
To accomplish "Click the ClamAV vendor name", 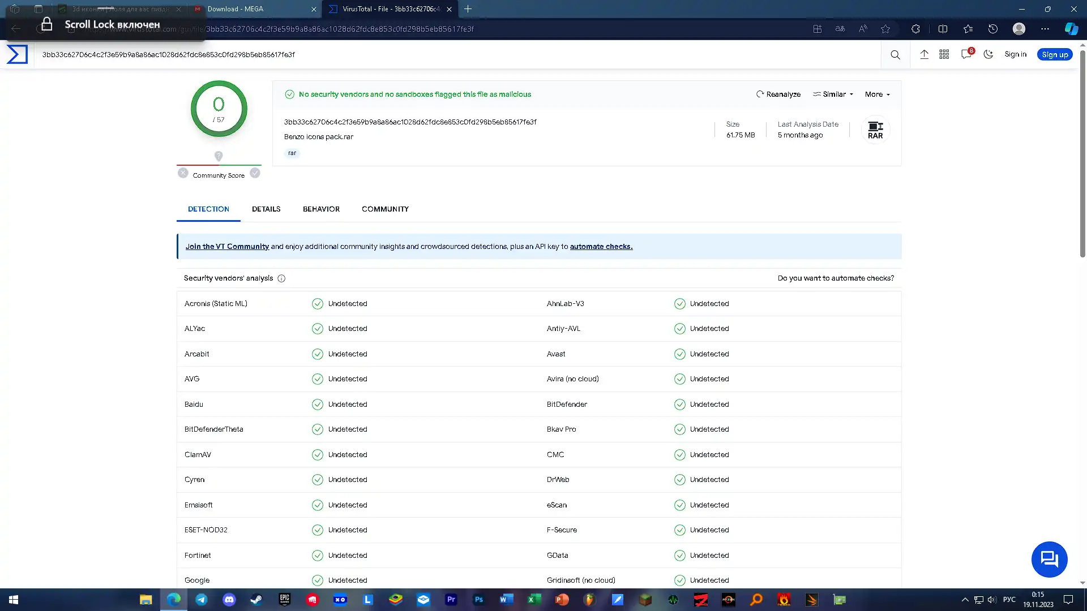I will pyautogui.click(x=198, y=455).
